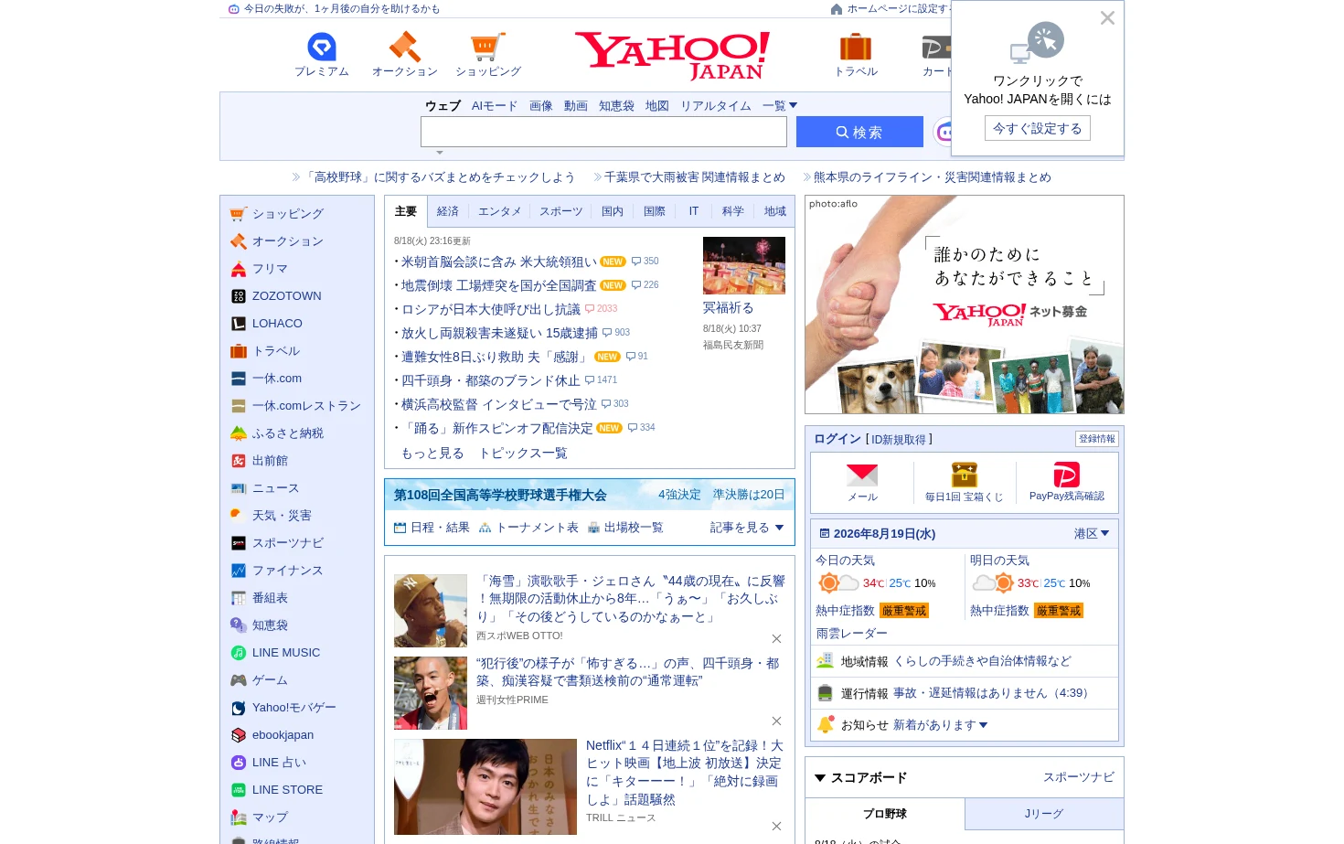This screenshot has width=1344, height=844.
Task: Open the 登録情報 button
Action: pos(1097,439)
